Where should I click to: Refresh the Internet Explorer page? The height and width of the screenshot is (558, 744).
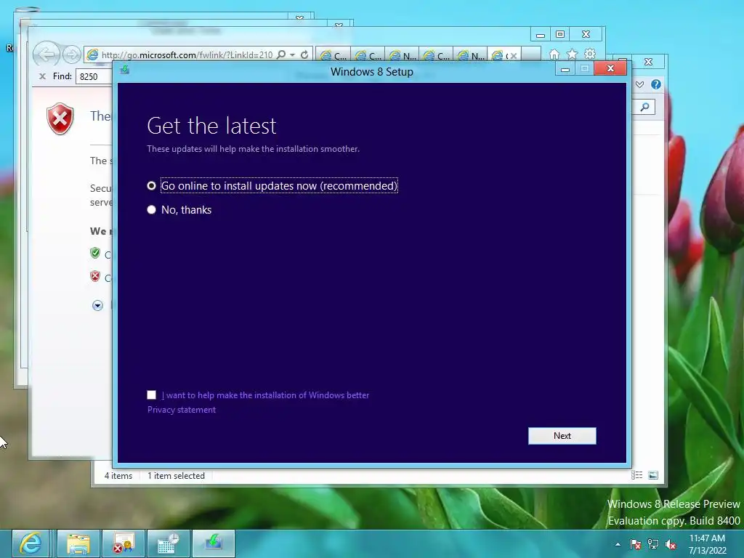pyautogui.click(x=304, y=54)
